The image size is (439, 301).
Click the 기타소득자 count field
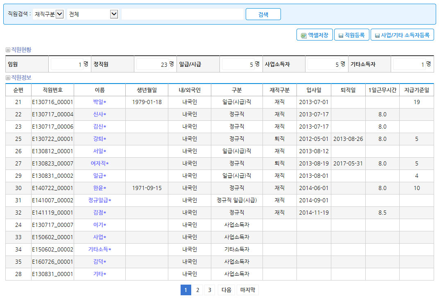coord(410,64)
